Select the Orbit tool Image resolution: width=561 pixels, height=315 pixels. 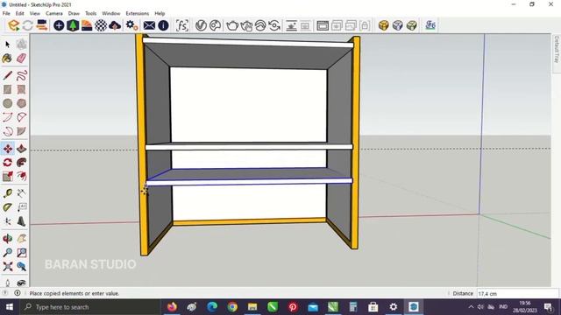(x=8, y=239)
